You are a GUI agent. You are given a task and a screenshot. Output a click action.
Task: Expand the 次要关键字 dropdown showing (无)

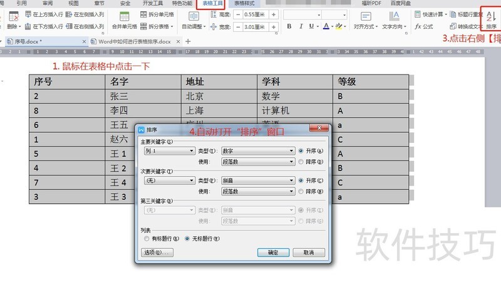point(169,180)
